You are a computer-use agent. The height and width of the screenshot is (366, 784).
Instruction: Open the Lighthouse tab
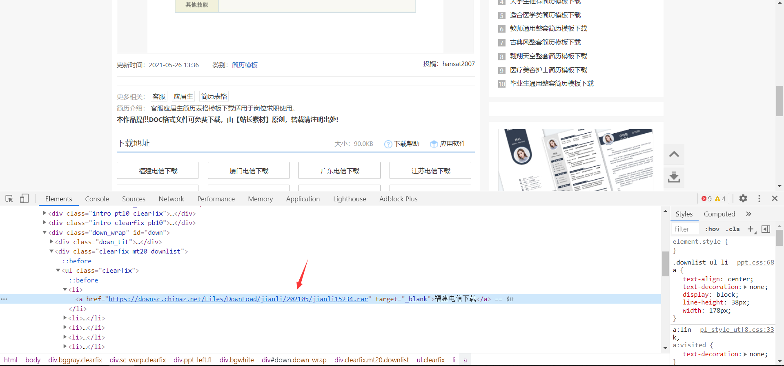[350, 199]
